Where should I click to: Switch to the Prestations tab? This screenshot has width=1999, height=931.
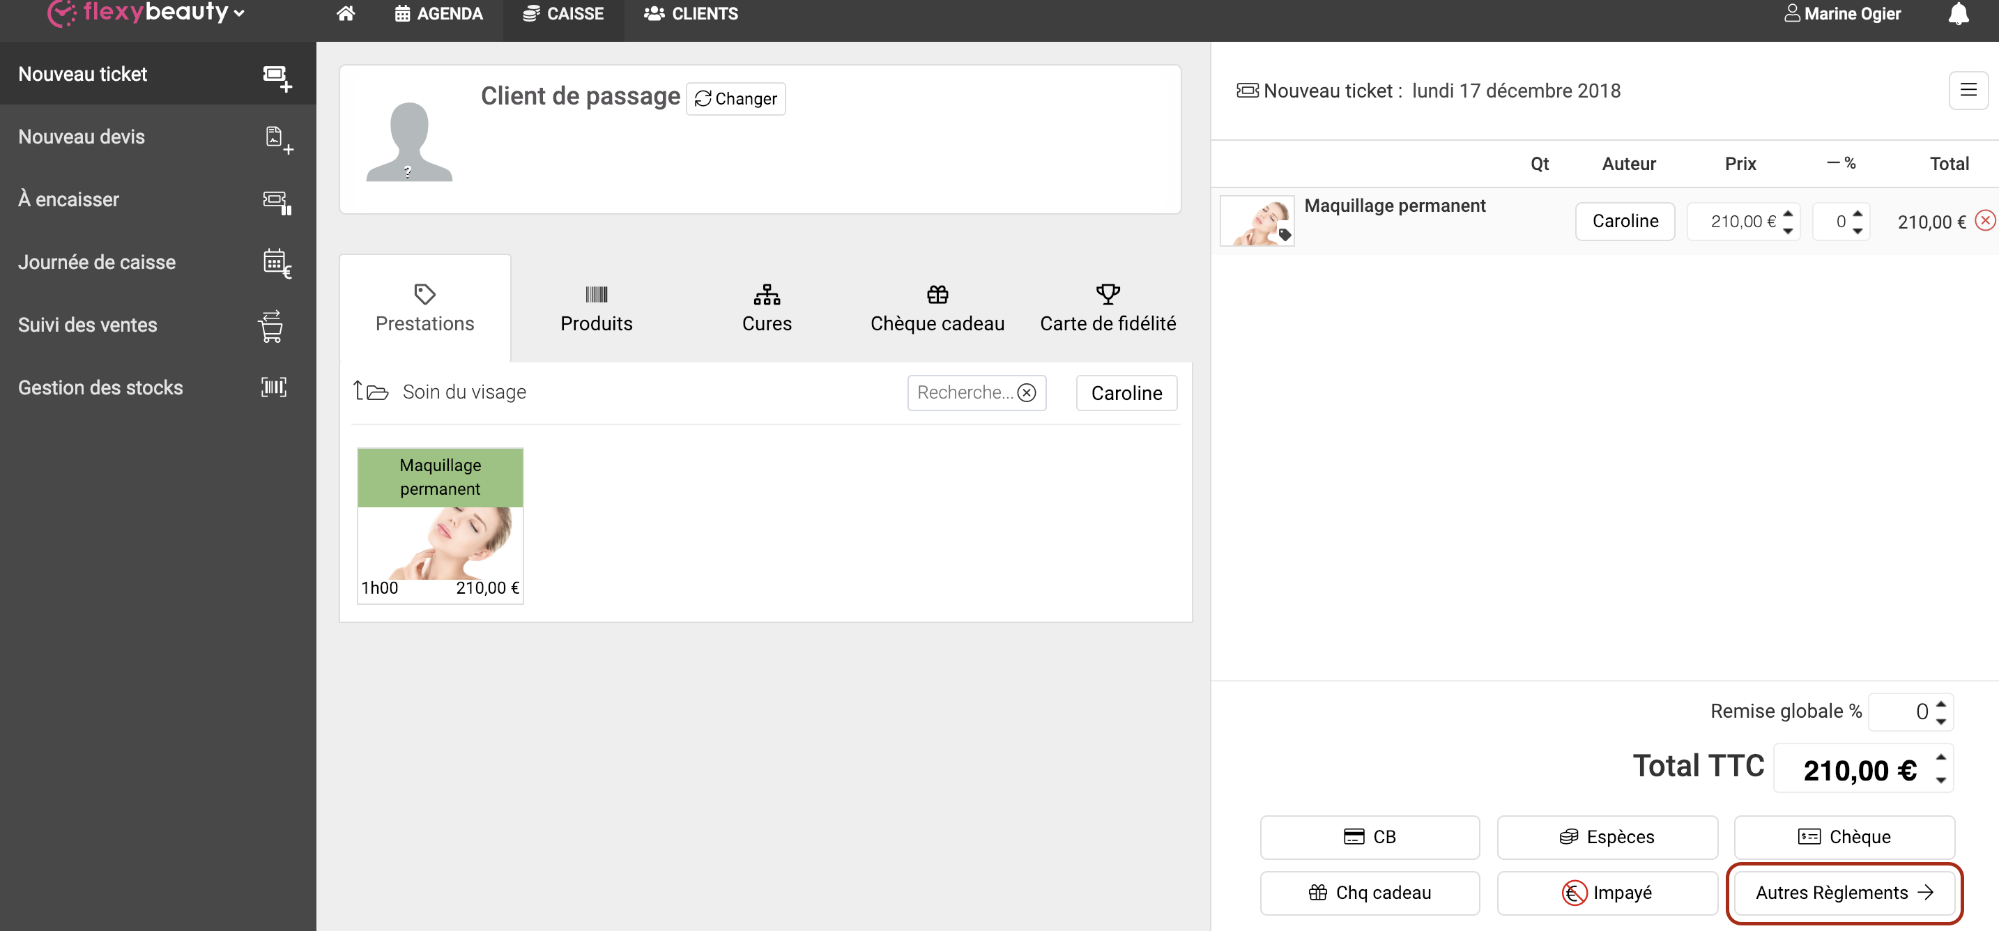coord(424,309)
